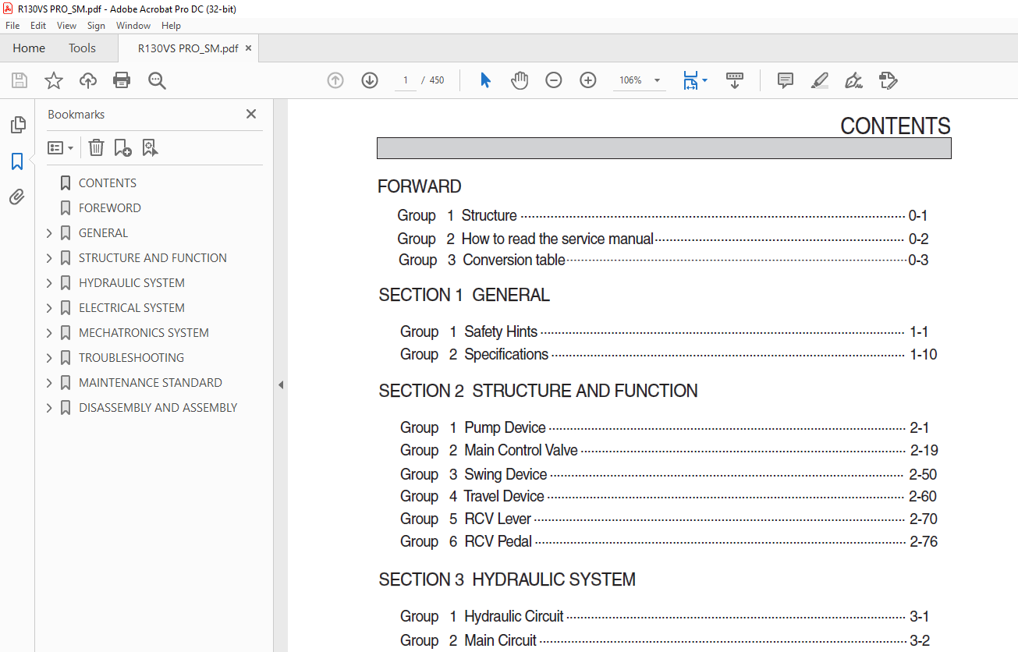Image resolution: width=1018 pixels, height=652 pixels.
Task: Open the File menu
Action: click(x=12, y=26)
